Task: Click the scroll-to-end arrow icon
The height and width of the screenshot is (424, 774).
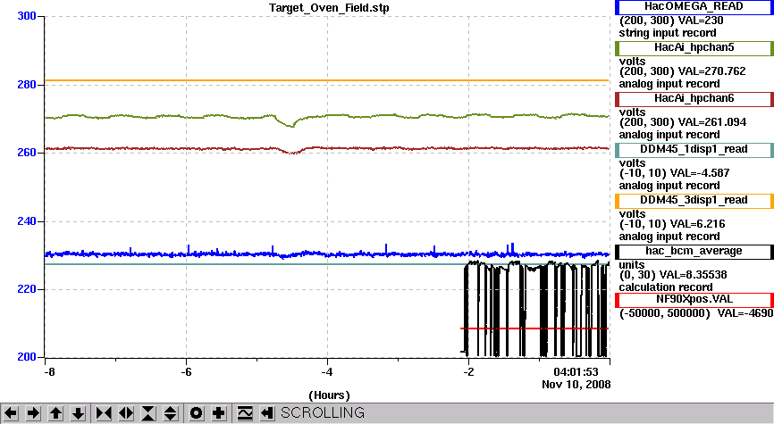Action: coord(267,413)
